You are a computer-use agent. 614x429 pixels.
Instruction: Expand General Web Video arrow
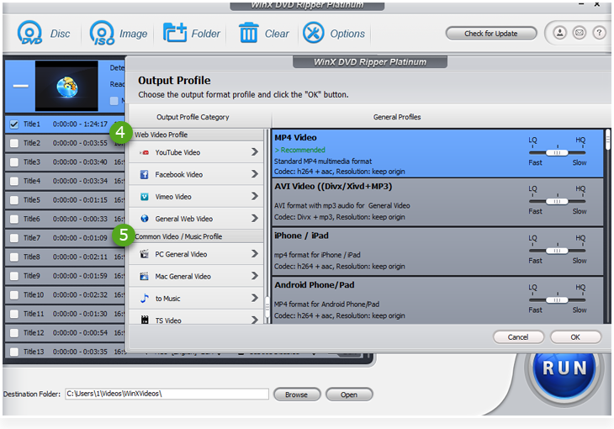coord(255,218)
